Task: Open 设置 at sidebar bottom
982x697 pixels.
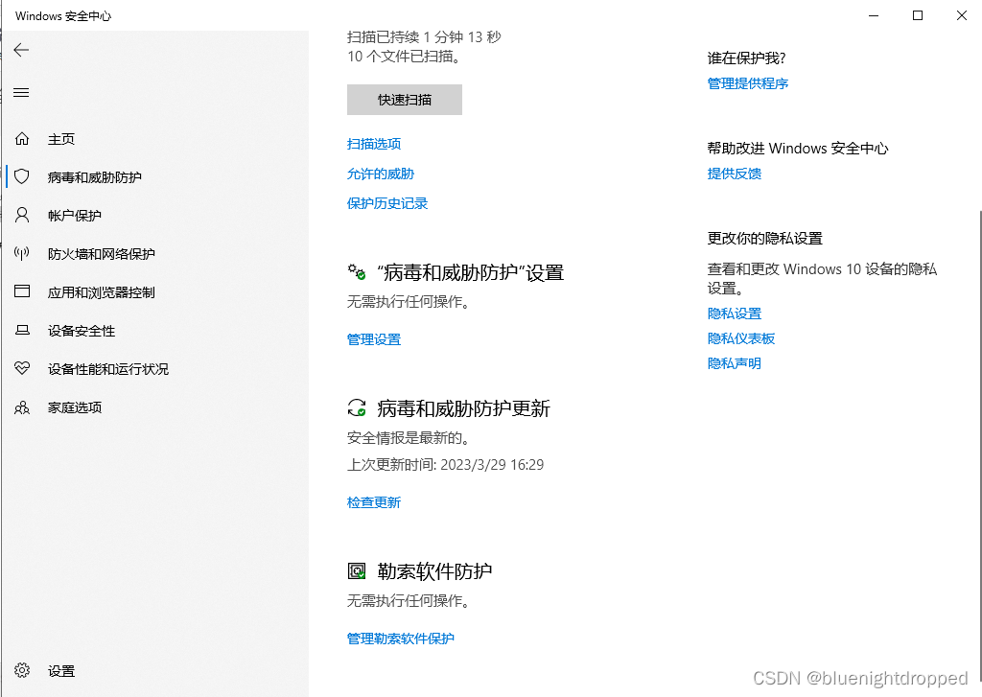Action: coord(61,671)
